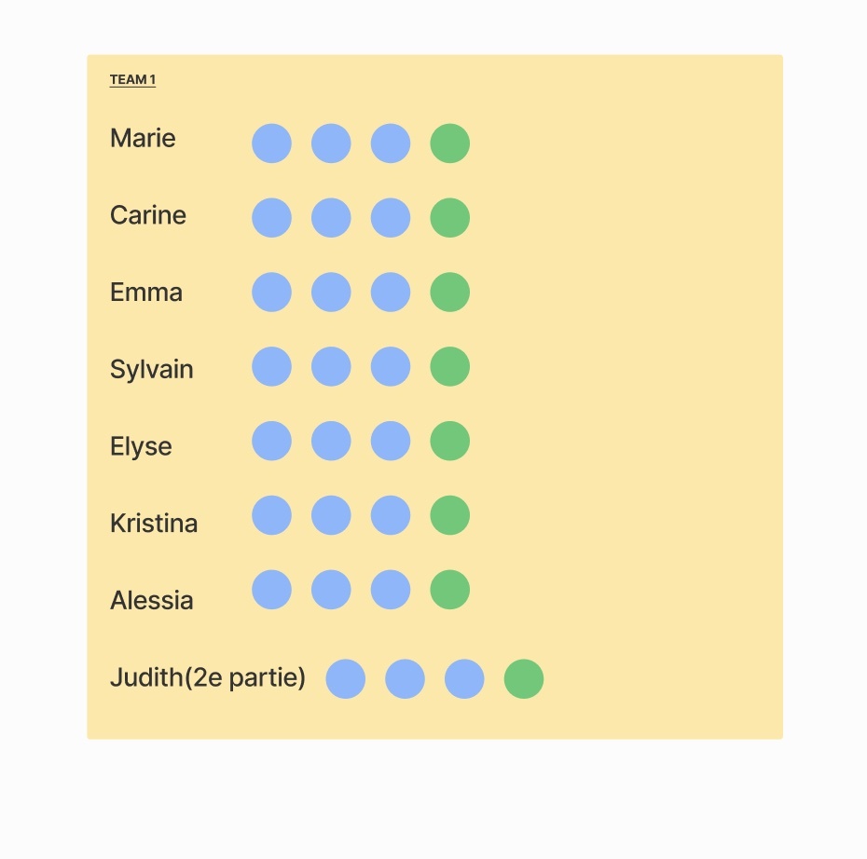
Task: Select the name Carine
Action: pos(148,216)
